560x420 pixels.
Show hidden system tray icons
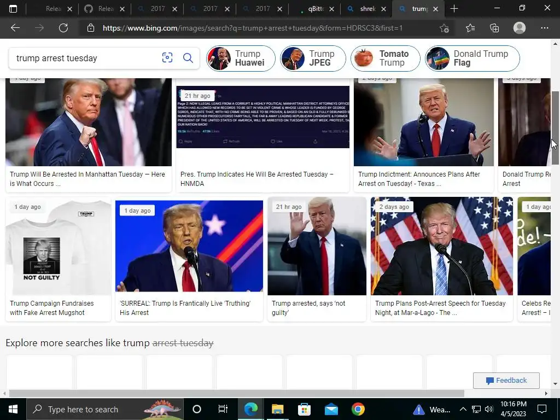click(463, 409)
